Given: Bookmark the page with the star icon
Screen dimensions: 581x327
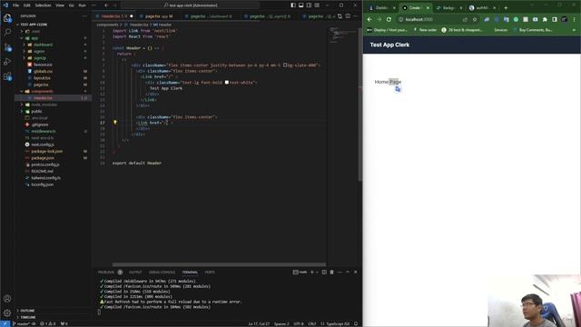Looking at the screenshot, I should point(475,19).
